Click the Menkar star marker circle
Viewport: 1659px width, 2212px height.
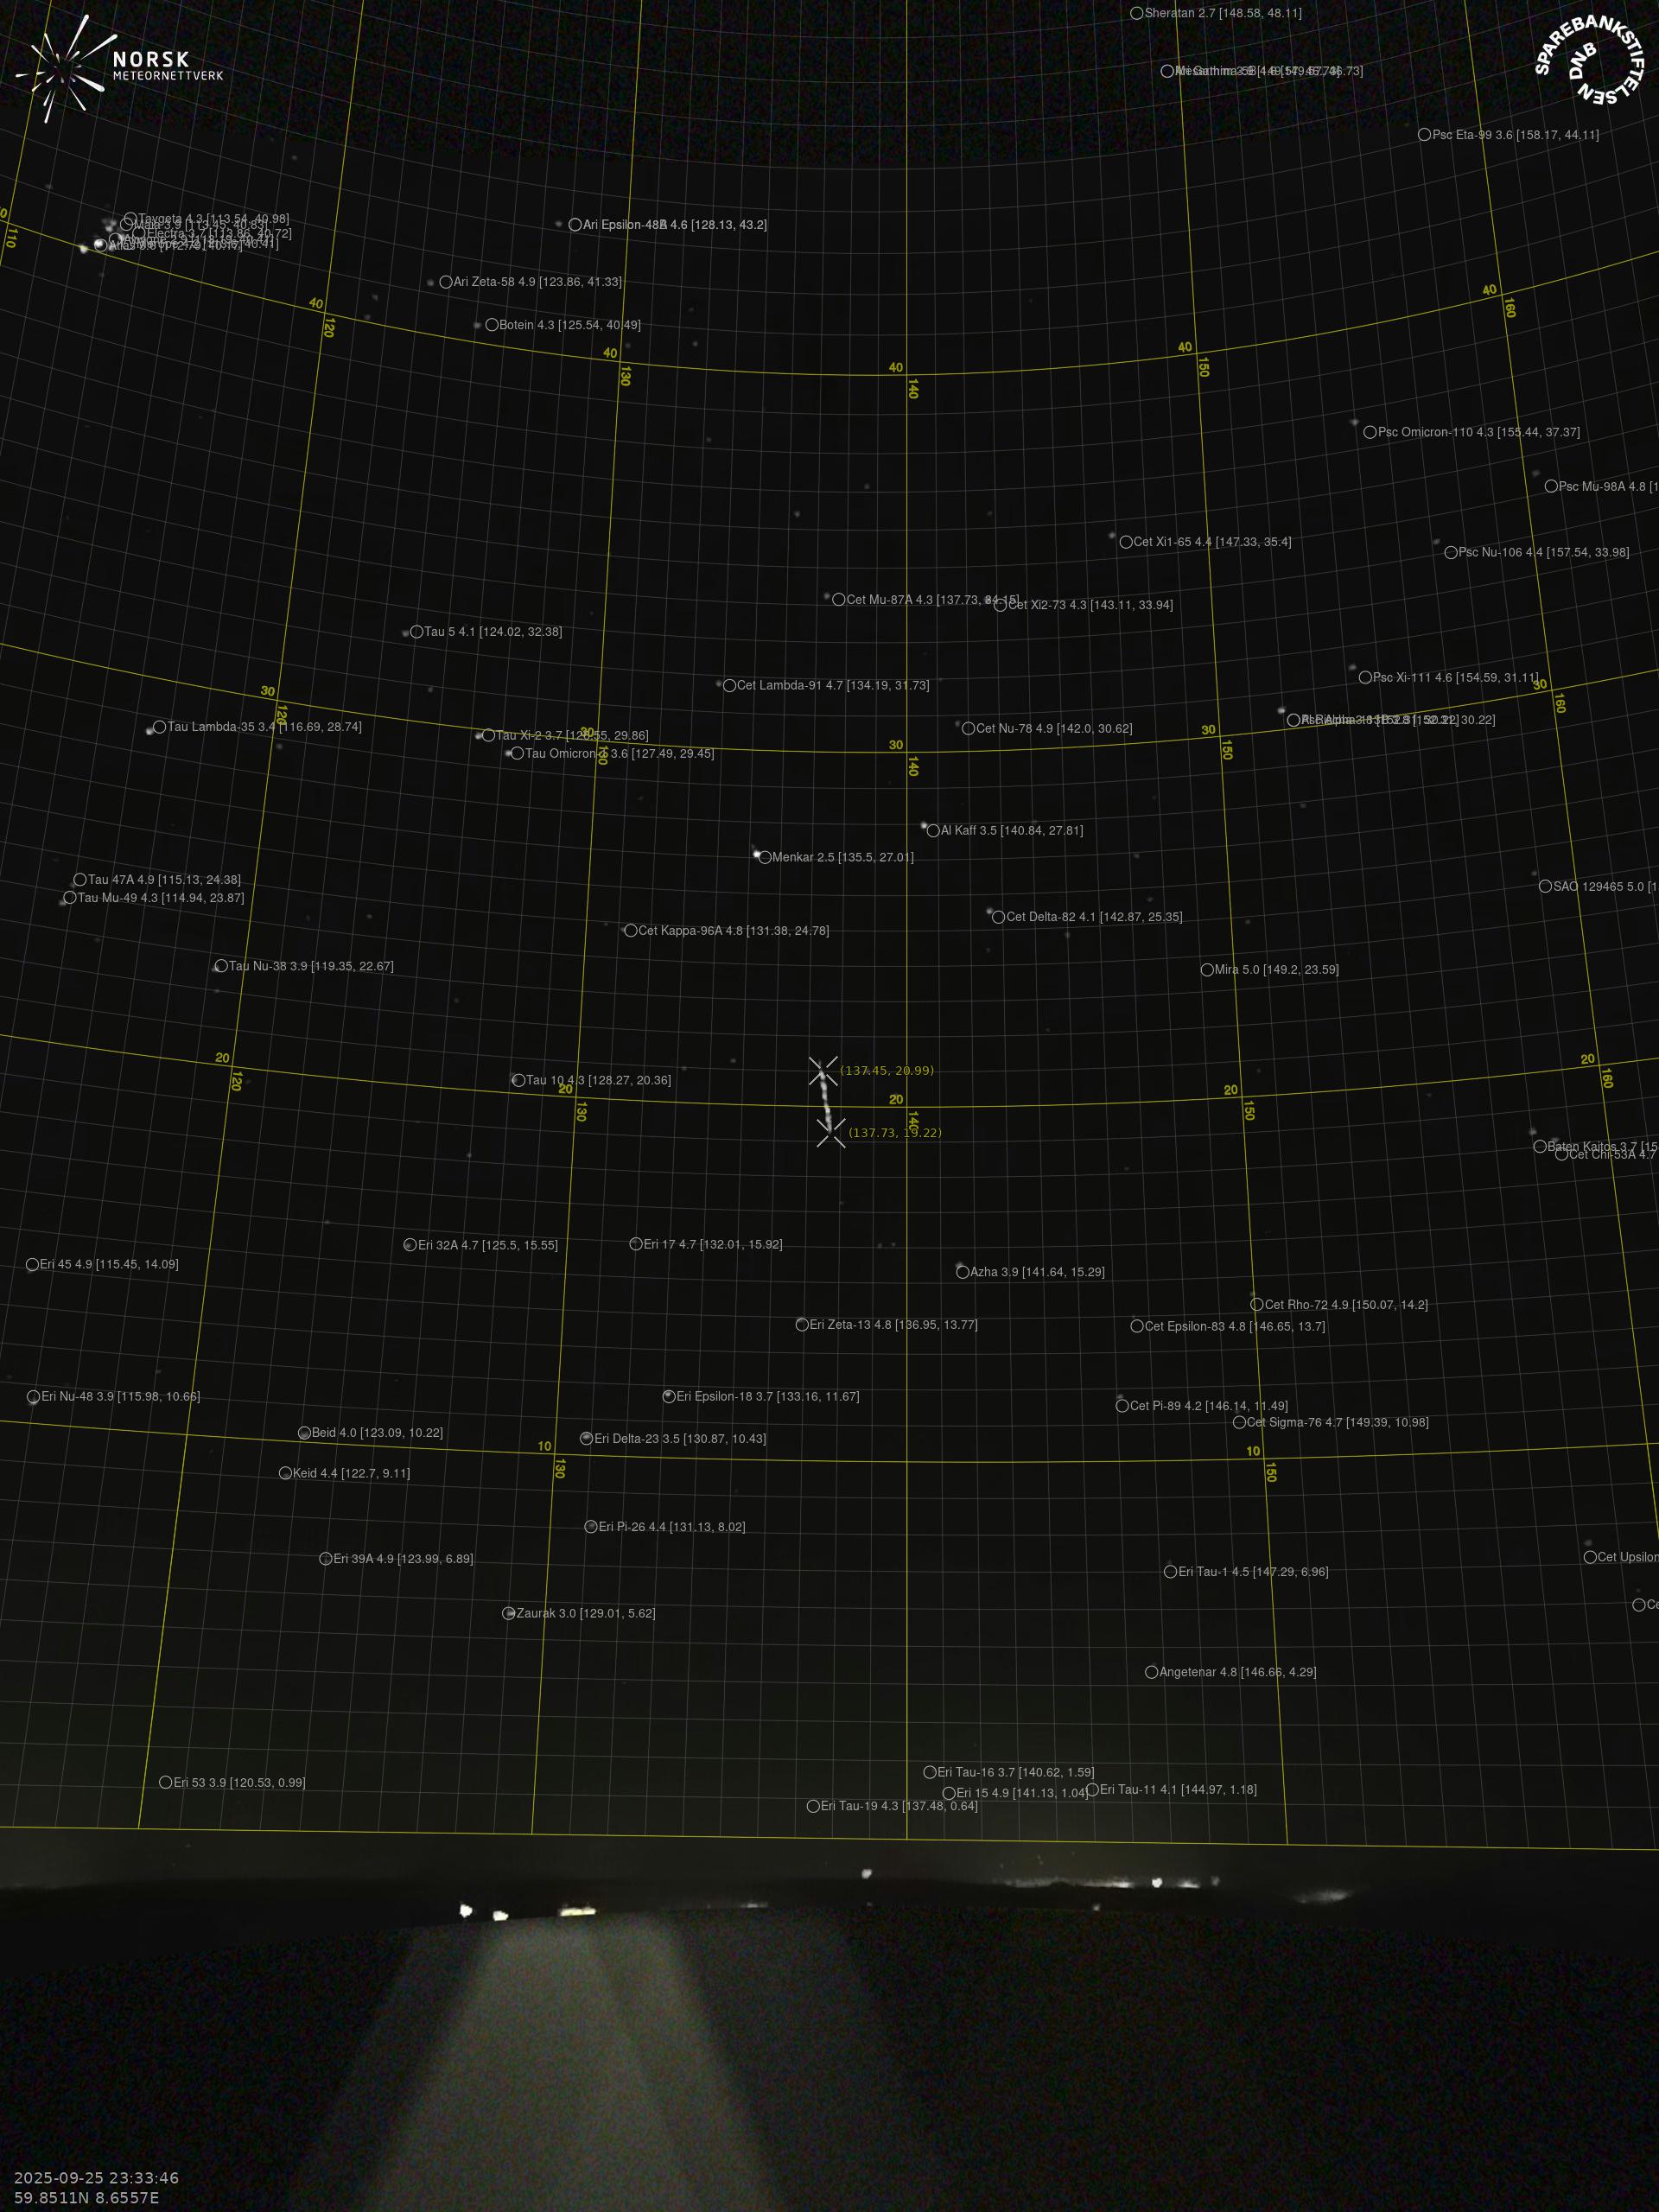(765, 857)
